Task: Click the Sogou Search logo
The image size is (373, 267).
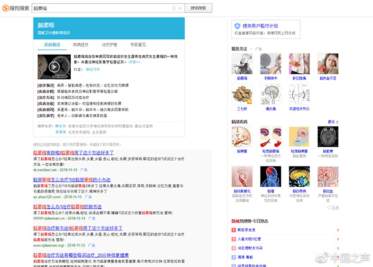Action: (x=16, y=8)
